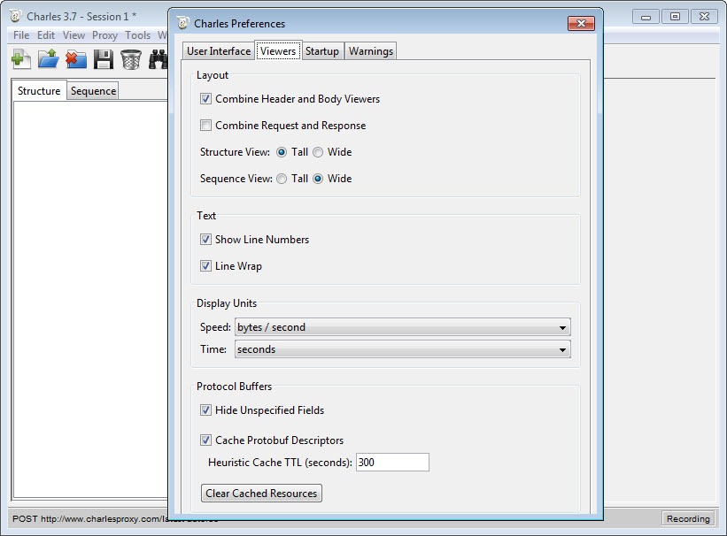This screenshot has height=536, width=727.
Task: Select Tall for Structure View
Action: point(282,152)
